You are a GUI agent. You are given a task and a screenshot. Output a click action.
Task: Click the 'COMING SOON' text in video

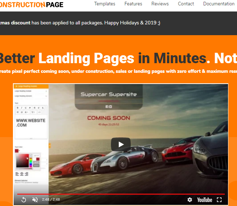(x=109, y=118)
